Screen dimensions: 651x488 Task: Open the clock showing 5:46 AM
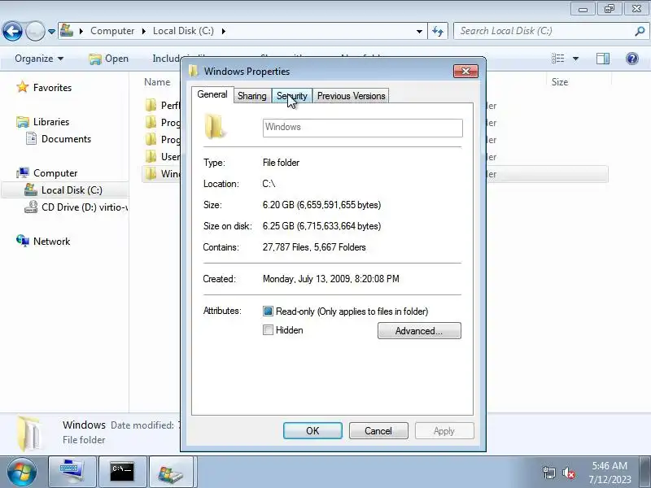tap(609, 473)
